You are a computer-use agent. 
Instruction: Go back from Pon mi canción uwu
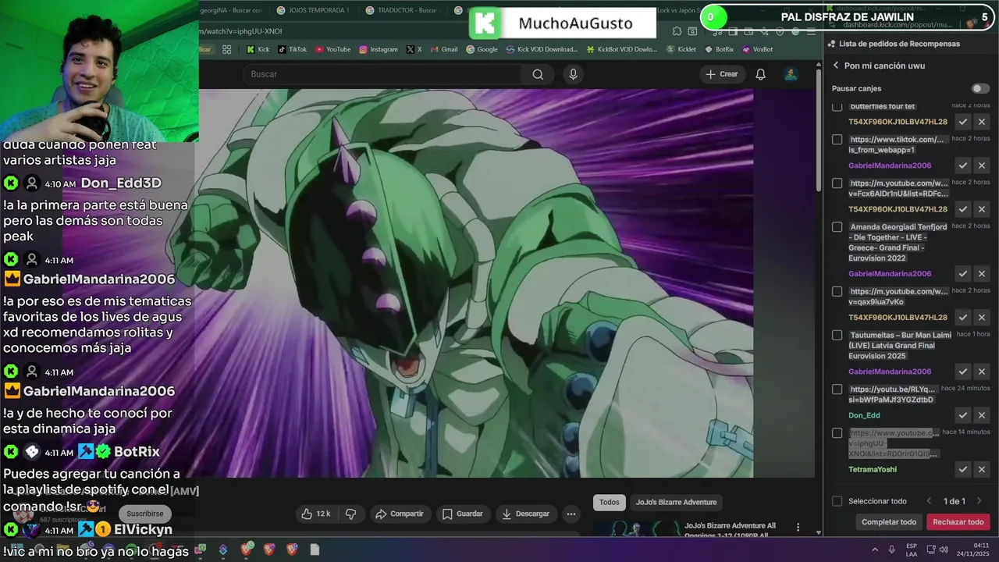(x=836, y=66)
